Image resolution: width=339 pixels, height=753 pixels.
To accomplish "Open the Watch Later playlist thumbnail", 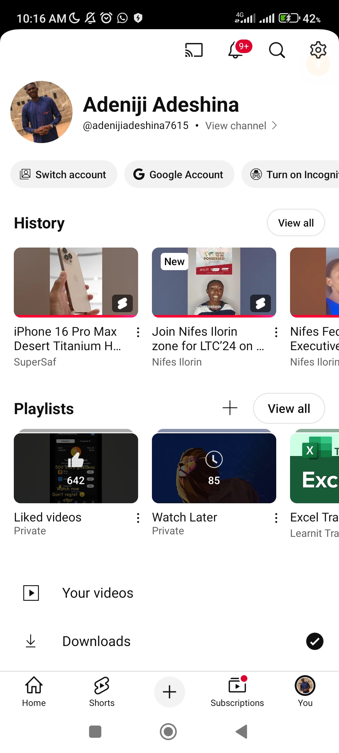I will coord(214,468).
